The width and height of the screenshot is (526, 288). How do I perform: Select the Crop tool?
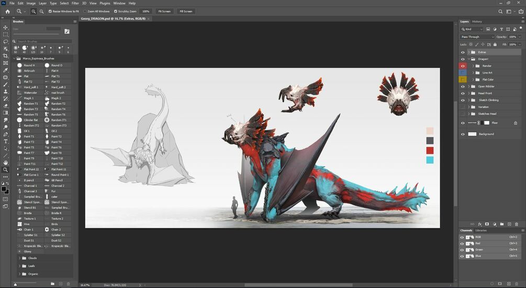click(5, 56)
